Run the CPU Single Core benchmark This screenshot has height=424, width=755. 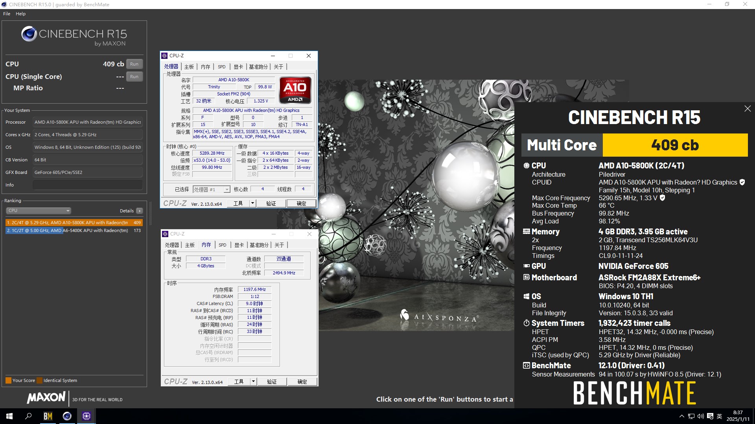(134, 77)
